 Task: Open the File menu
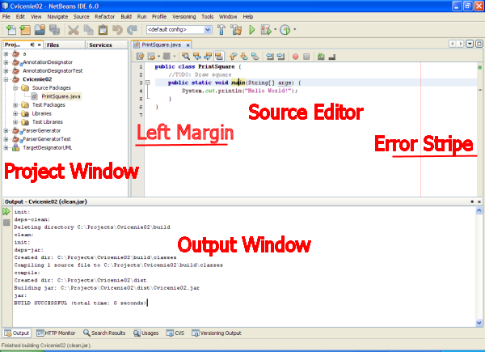[x=6, y=17]
